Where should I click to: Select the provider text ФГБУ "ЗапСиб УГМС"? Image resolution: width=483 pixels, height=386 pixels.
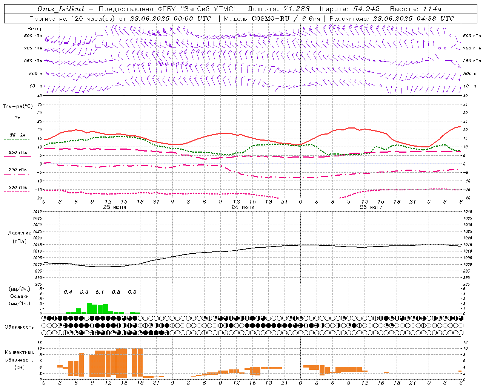point(198,9)
